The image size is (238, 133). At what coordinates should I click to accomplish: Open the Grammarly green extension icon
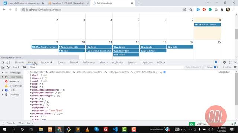coord(210,10)
